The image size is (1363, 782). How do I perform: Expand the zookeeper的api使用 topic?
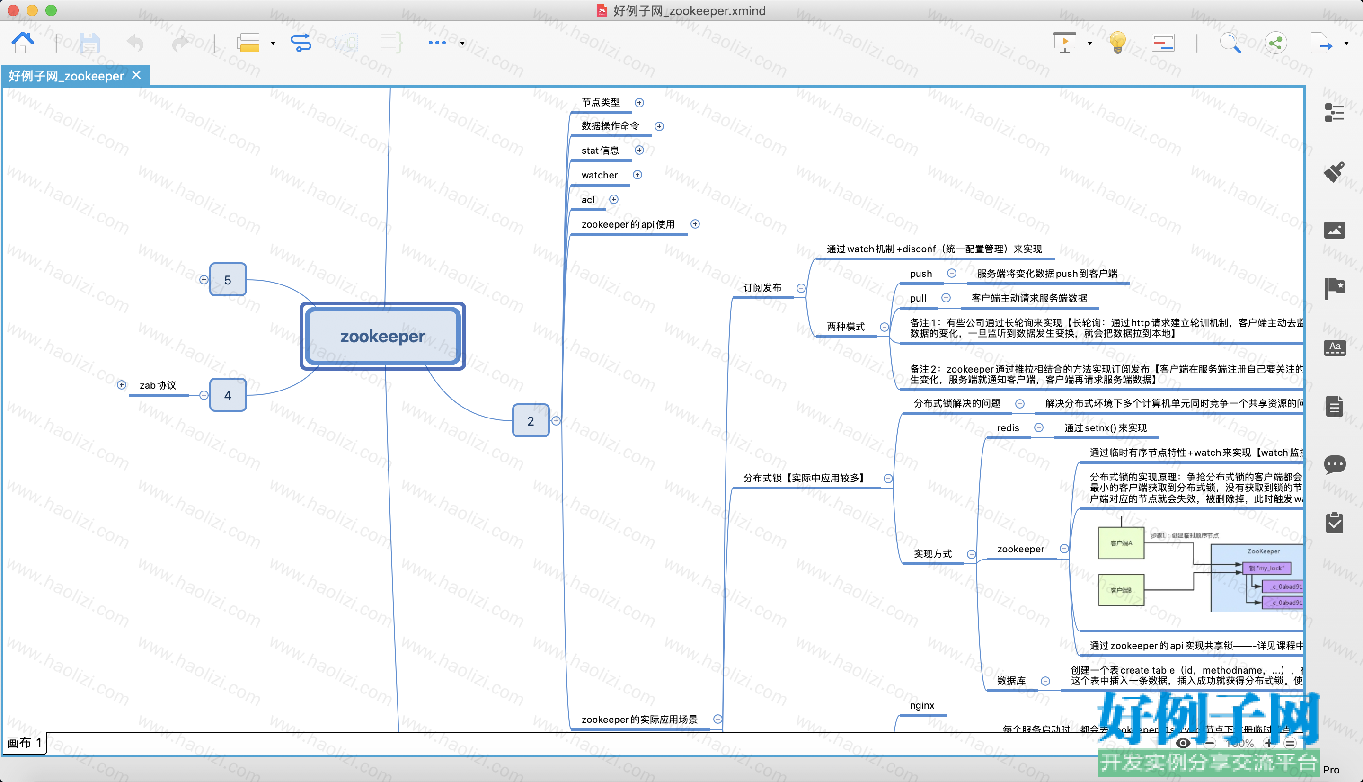pos(695,224)
